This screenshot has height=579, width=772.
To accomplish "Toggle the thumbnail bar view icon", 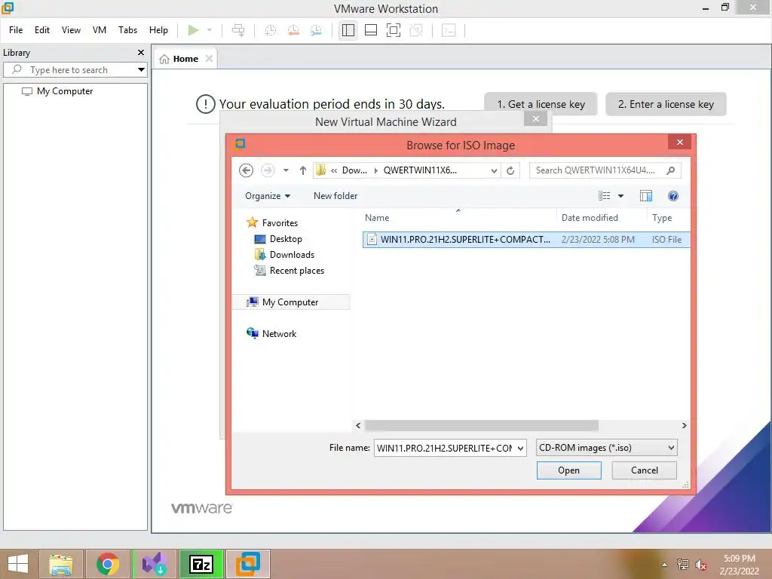I will 371,30.
